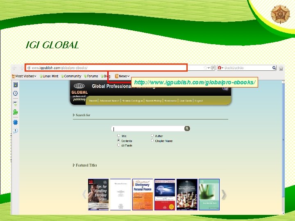Open the Forums bookmark
Image resolution: width=295 pixels, height=221 pixels.
pos(91,76)
